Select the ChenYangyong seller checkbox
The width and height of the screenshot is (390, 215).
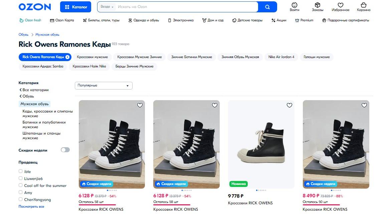[21, 199]
